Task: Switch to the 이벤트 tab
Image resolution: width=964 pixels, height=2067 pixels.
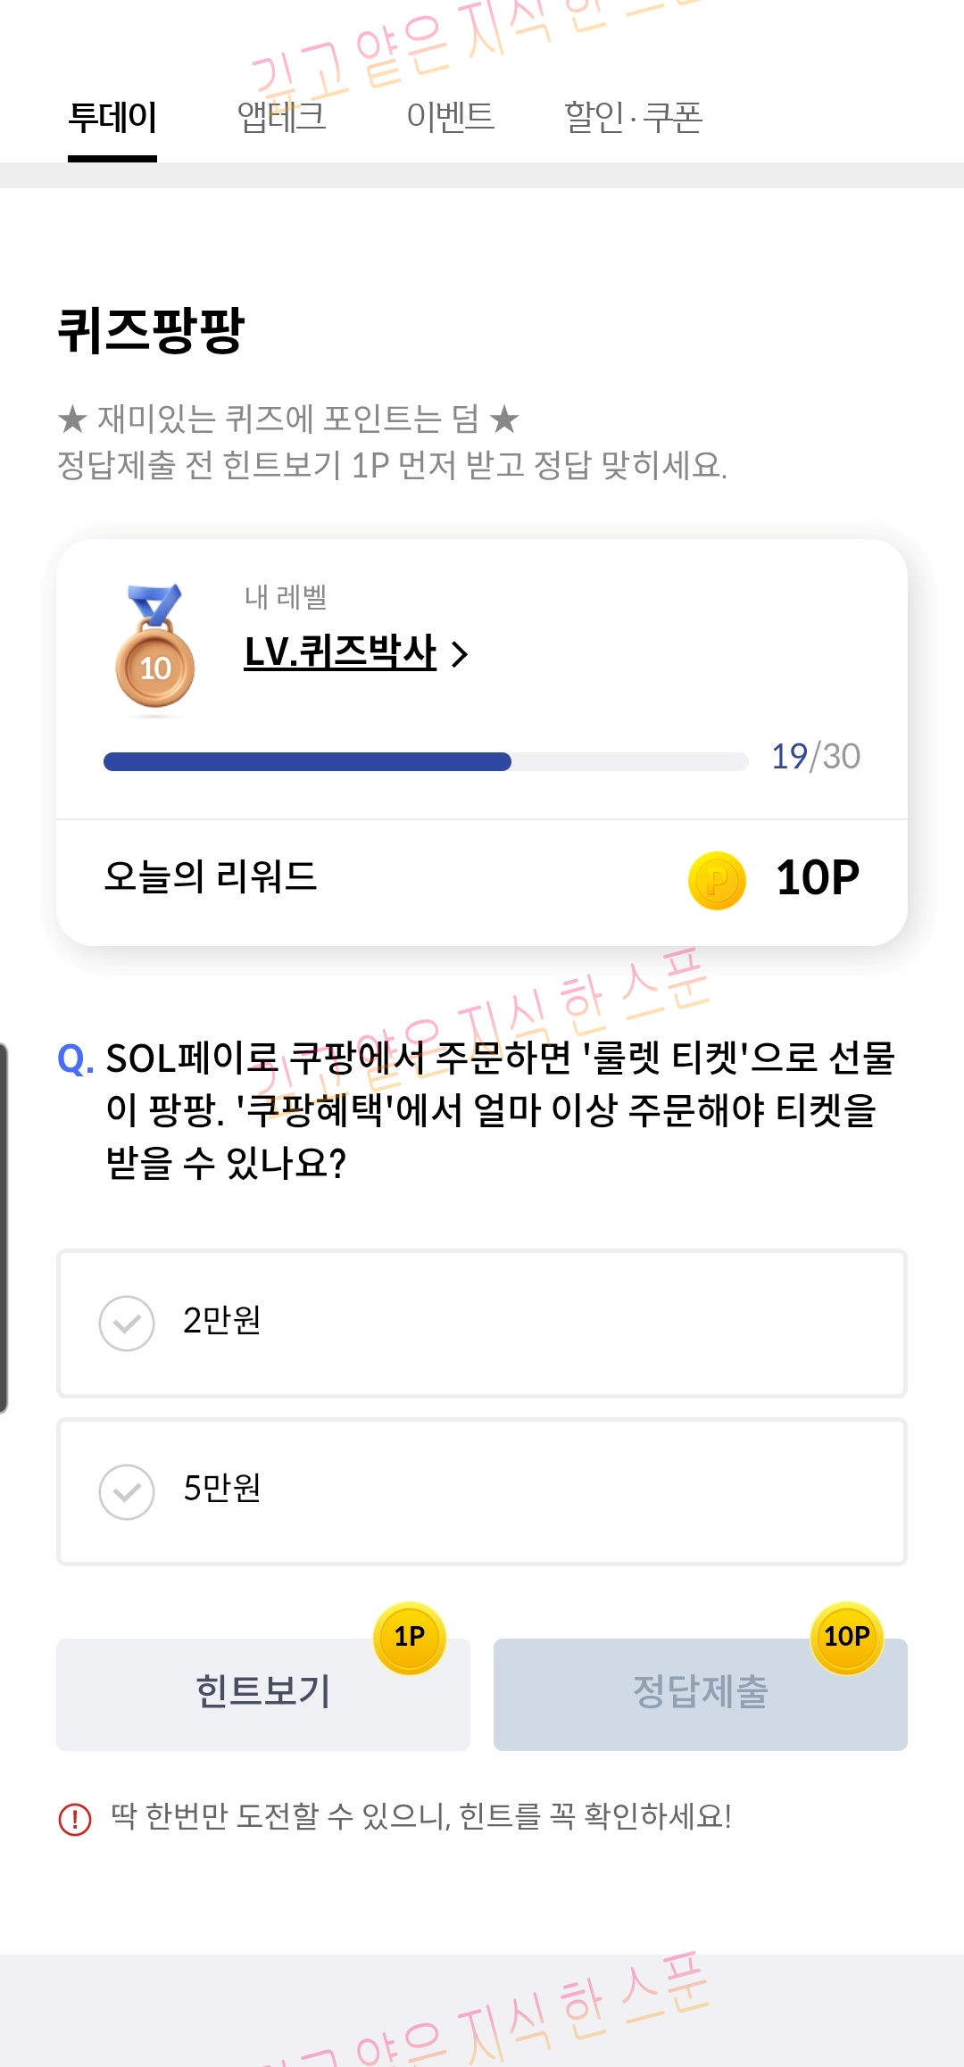Action: coord(450,117)
